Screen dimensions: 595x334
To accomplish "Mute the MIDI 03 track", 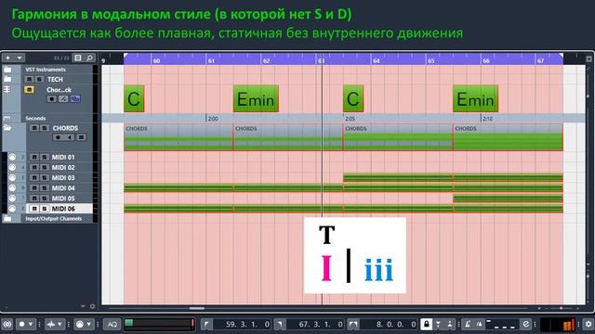I will point(34,177).
